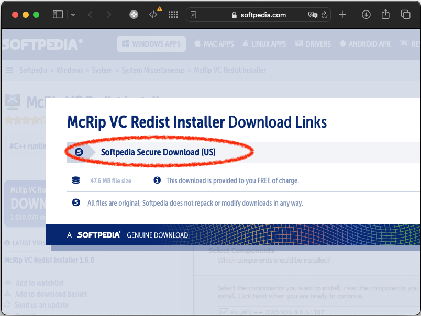This screenshot has height=316, width=421.
Task: Click the Latest Version info icon
Action: coord(7,243)
